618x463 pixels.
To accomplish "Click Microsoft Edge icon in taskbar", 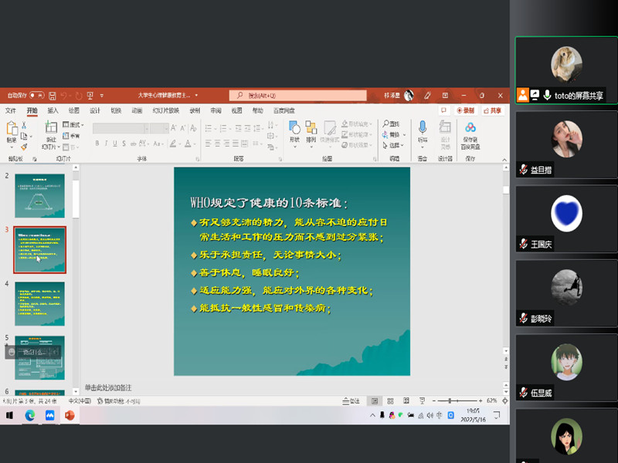I will (x=30, y=415).
